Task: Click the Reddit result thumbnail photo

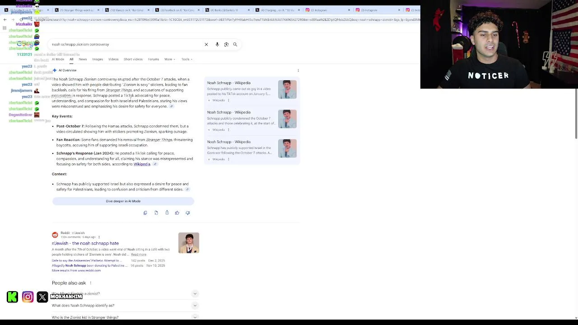Action: click(x=189, y=243)
